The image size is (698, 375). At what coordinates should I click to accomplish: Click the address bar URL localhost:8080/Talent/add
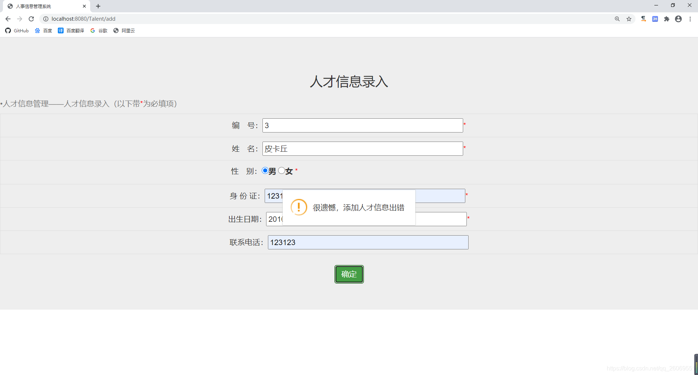click(x=83, y=19)
